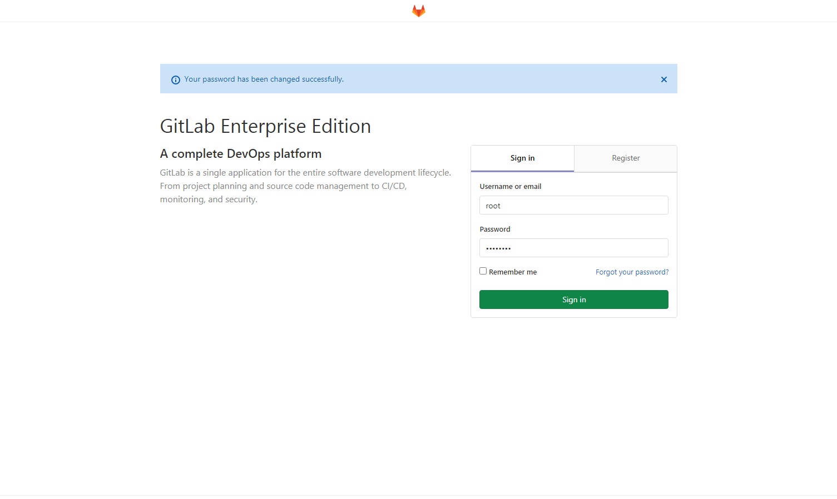Click the Remember me label text
Image resolution: width=837 pixels, height=499 pixels.
point(512,272)
